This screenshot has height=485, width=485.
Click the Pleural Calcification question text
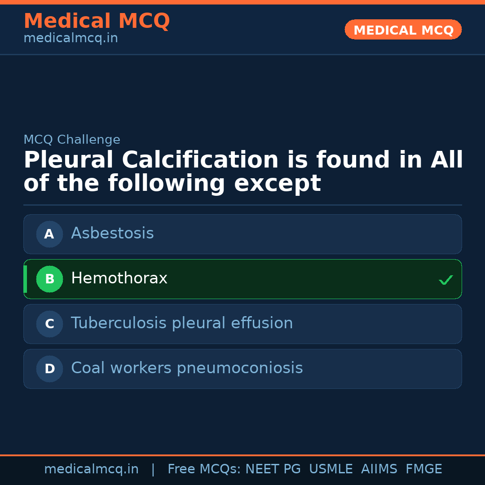point(242,172)
